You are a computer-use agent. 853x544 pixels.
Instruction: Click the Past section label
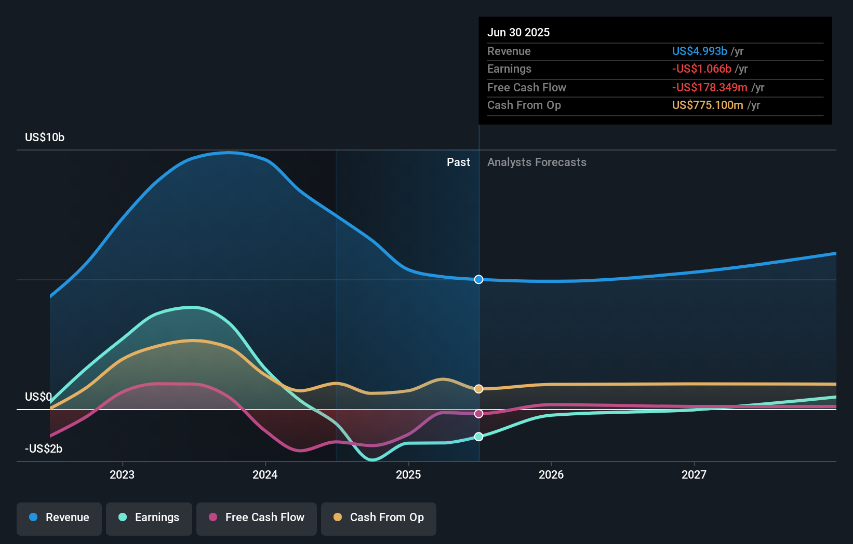click(x=458, y=162)
